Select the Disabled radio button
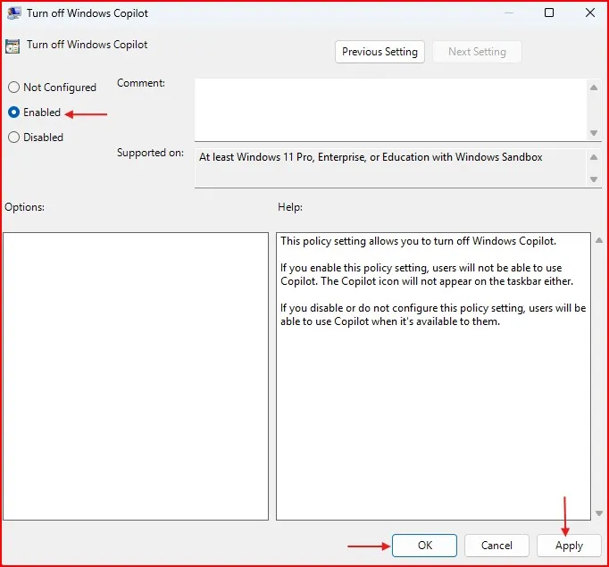The image size is (609, 567). click(x=13, y=138)
